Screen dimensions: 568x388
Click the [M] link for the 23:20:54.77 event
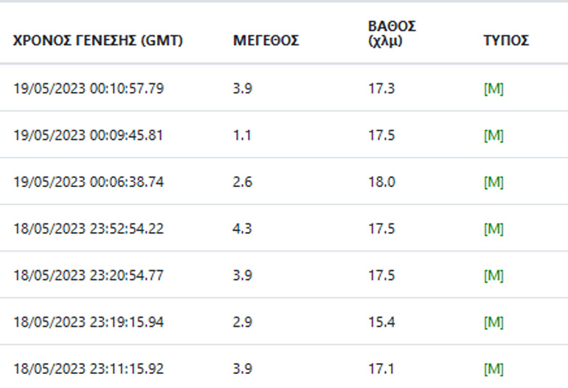[x=493, y=275]
